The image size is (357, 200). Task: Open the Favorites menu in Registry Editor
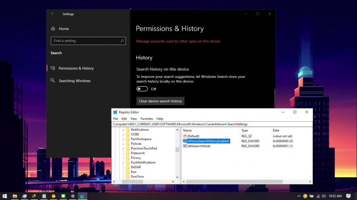[x=147, y=119]
